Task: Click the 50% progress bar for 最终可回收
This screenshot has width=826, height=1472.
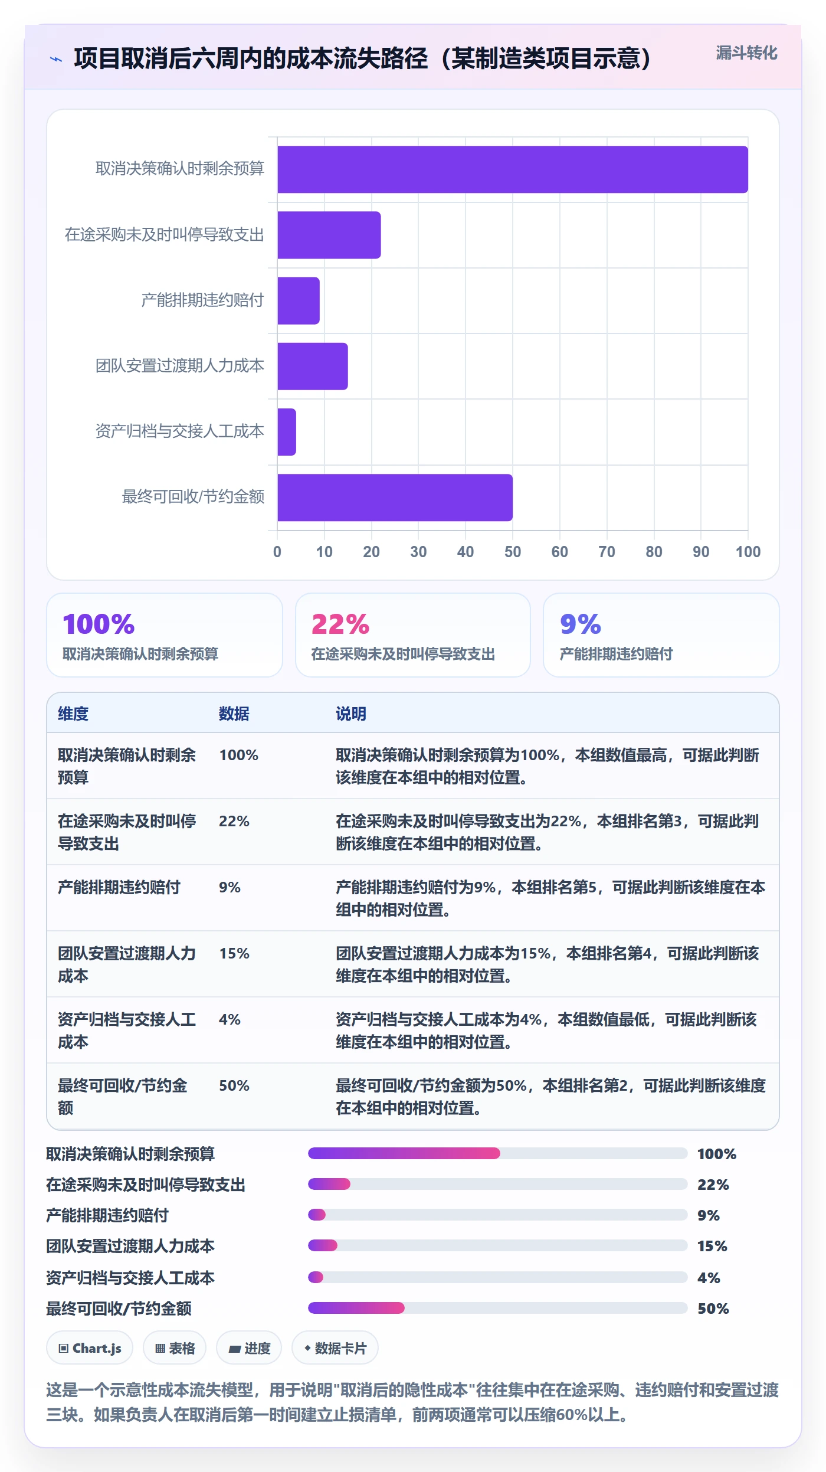Action: coord(498,1308)
